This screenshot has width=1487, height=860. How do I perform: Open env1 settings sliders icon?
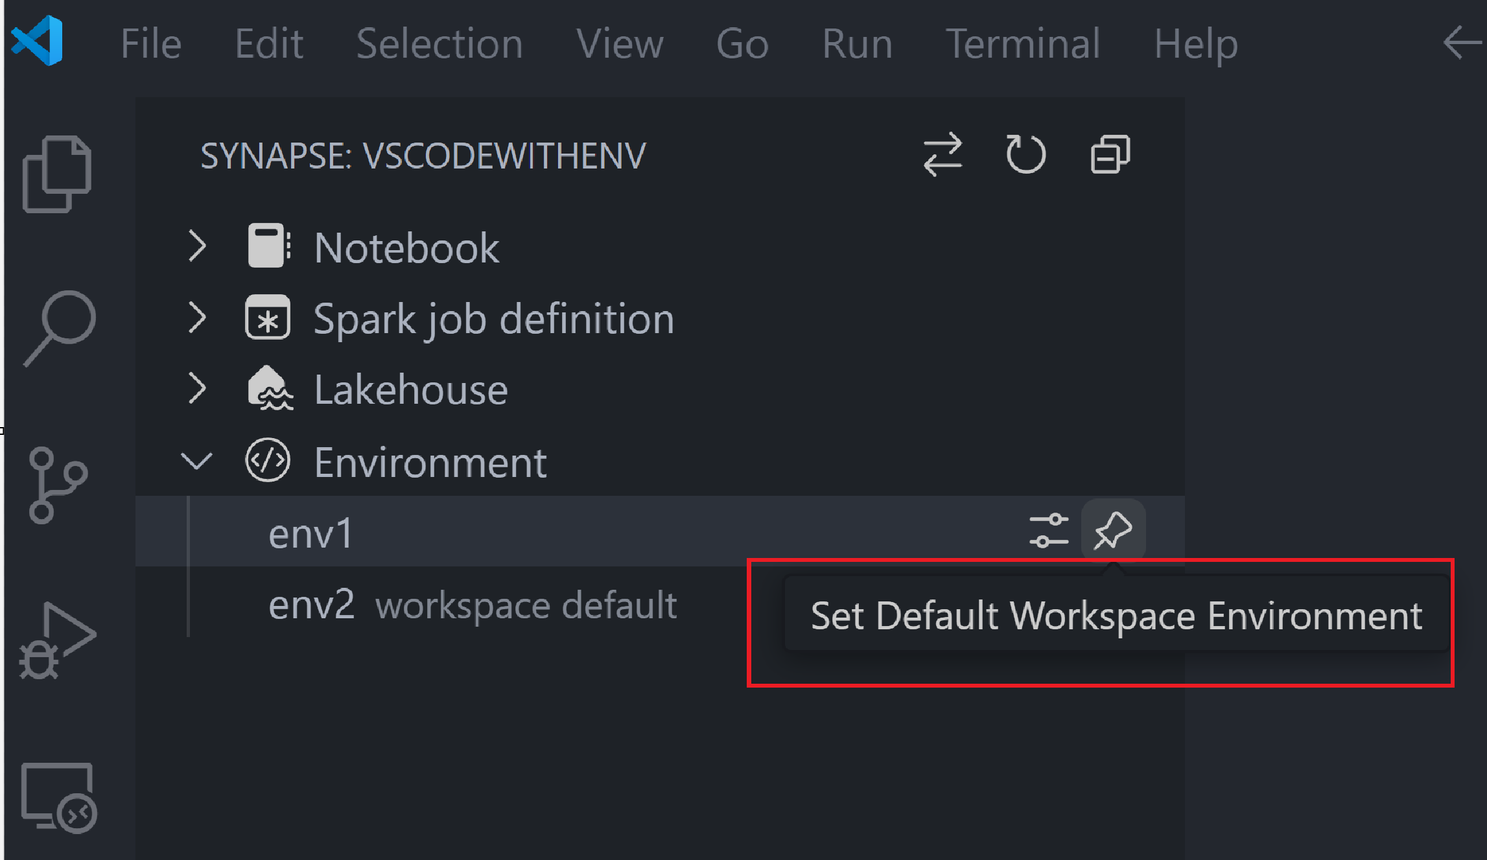point(1049,531)
